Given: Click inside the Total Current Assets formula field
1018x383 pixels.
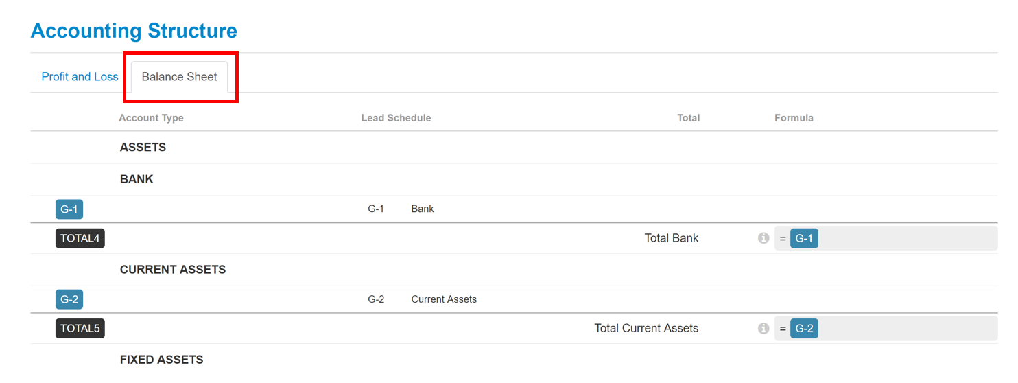Looking at the screenshot, I should pos(886,328).
